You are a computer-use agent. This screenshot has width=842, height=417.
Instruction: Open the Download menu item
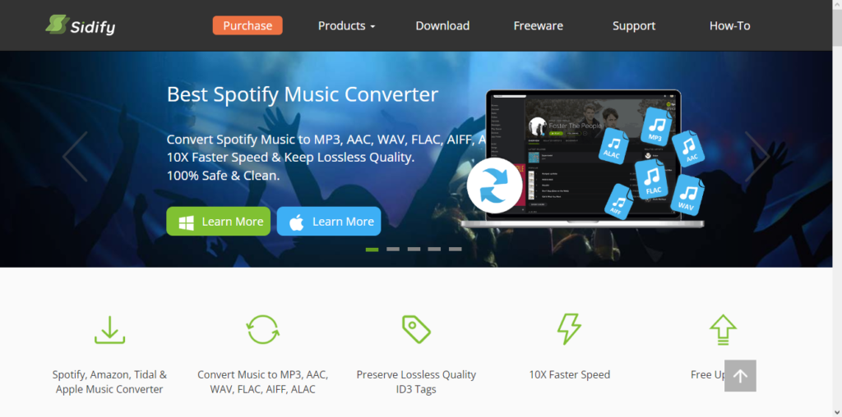[x=442, y=25]
